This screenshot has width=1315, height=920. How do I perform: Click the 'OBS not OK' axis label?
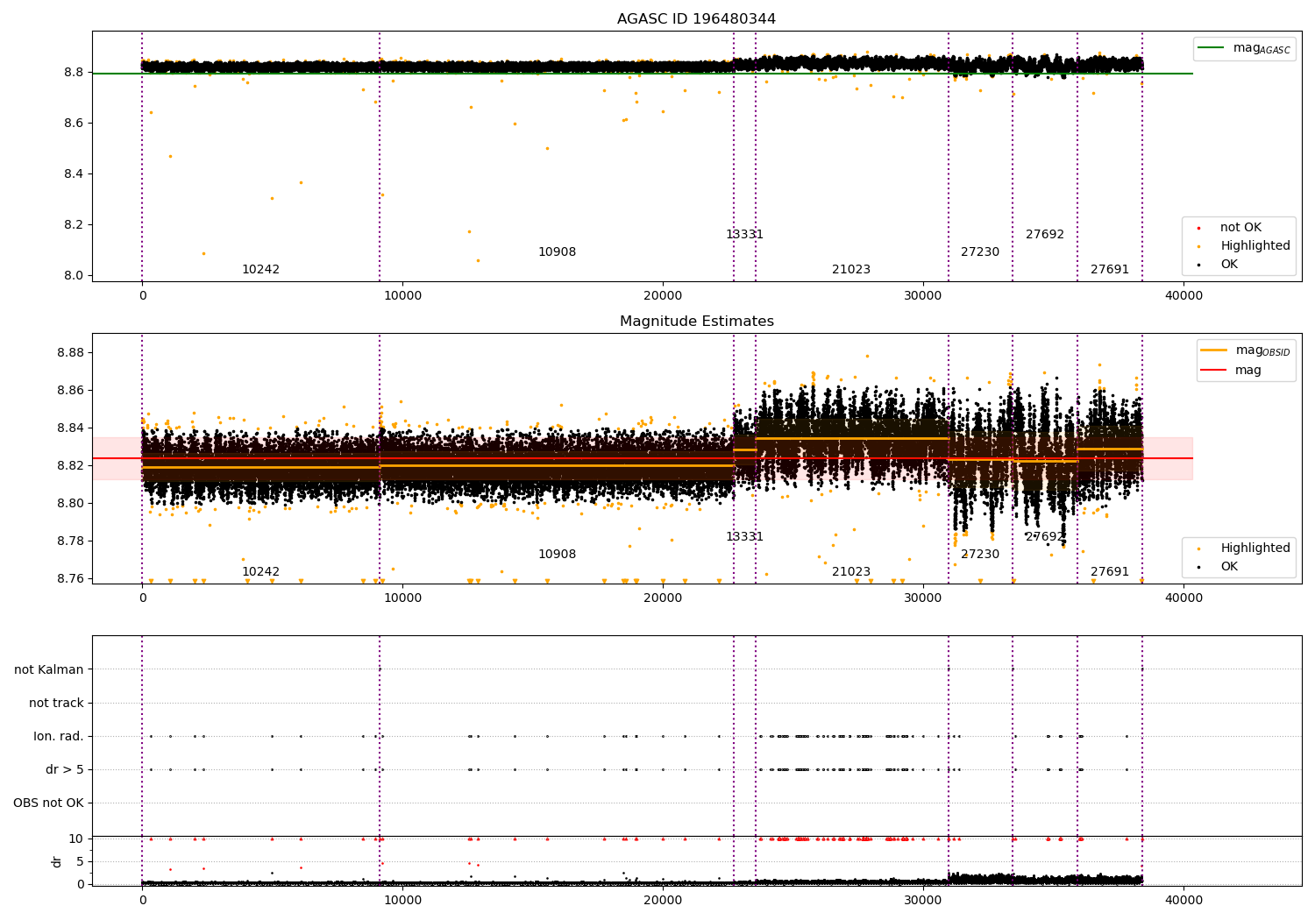pyautogui.click(x=48, y=803)
